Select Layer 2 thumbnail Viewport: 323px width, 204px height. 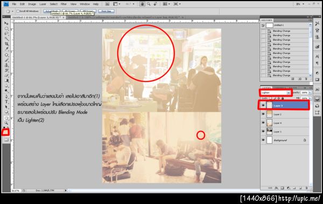point(270,114)
